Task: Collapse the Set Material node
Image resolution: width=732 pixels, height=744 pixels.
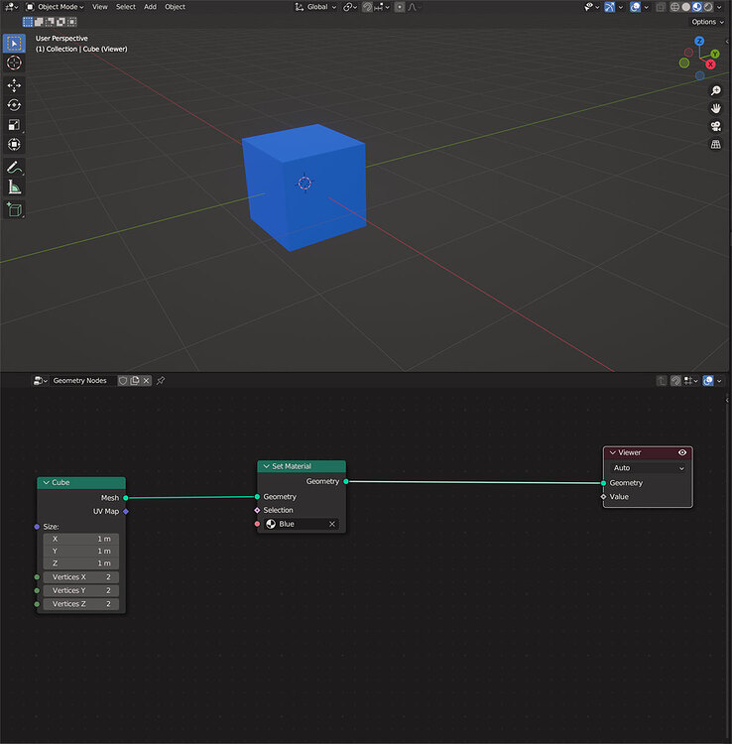Action: (x=266, y=466)
